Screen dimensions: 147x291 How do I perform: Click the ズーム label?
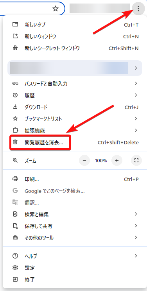[x=30, y=161]
